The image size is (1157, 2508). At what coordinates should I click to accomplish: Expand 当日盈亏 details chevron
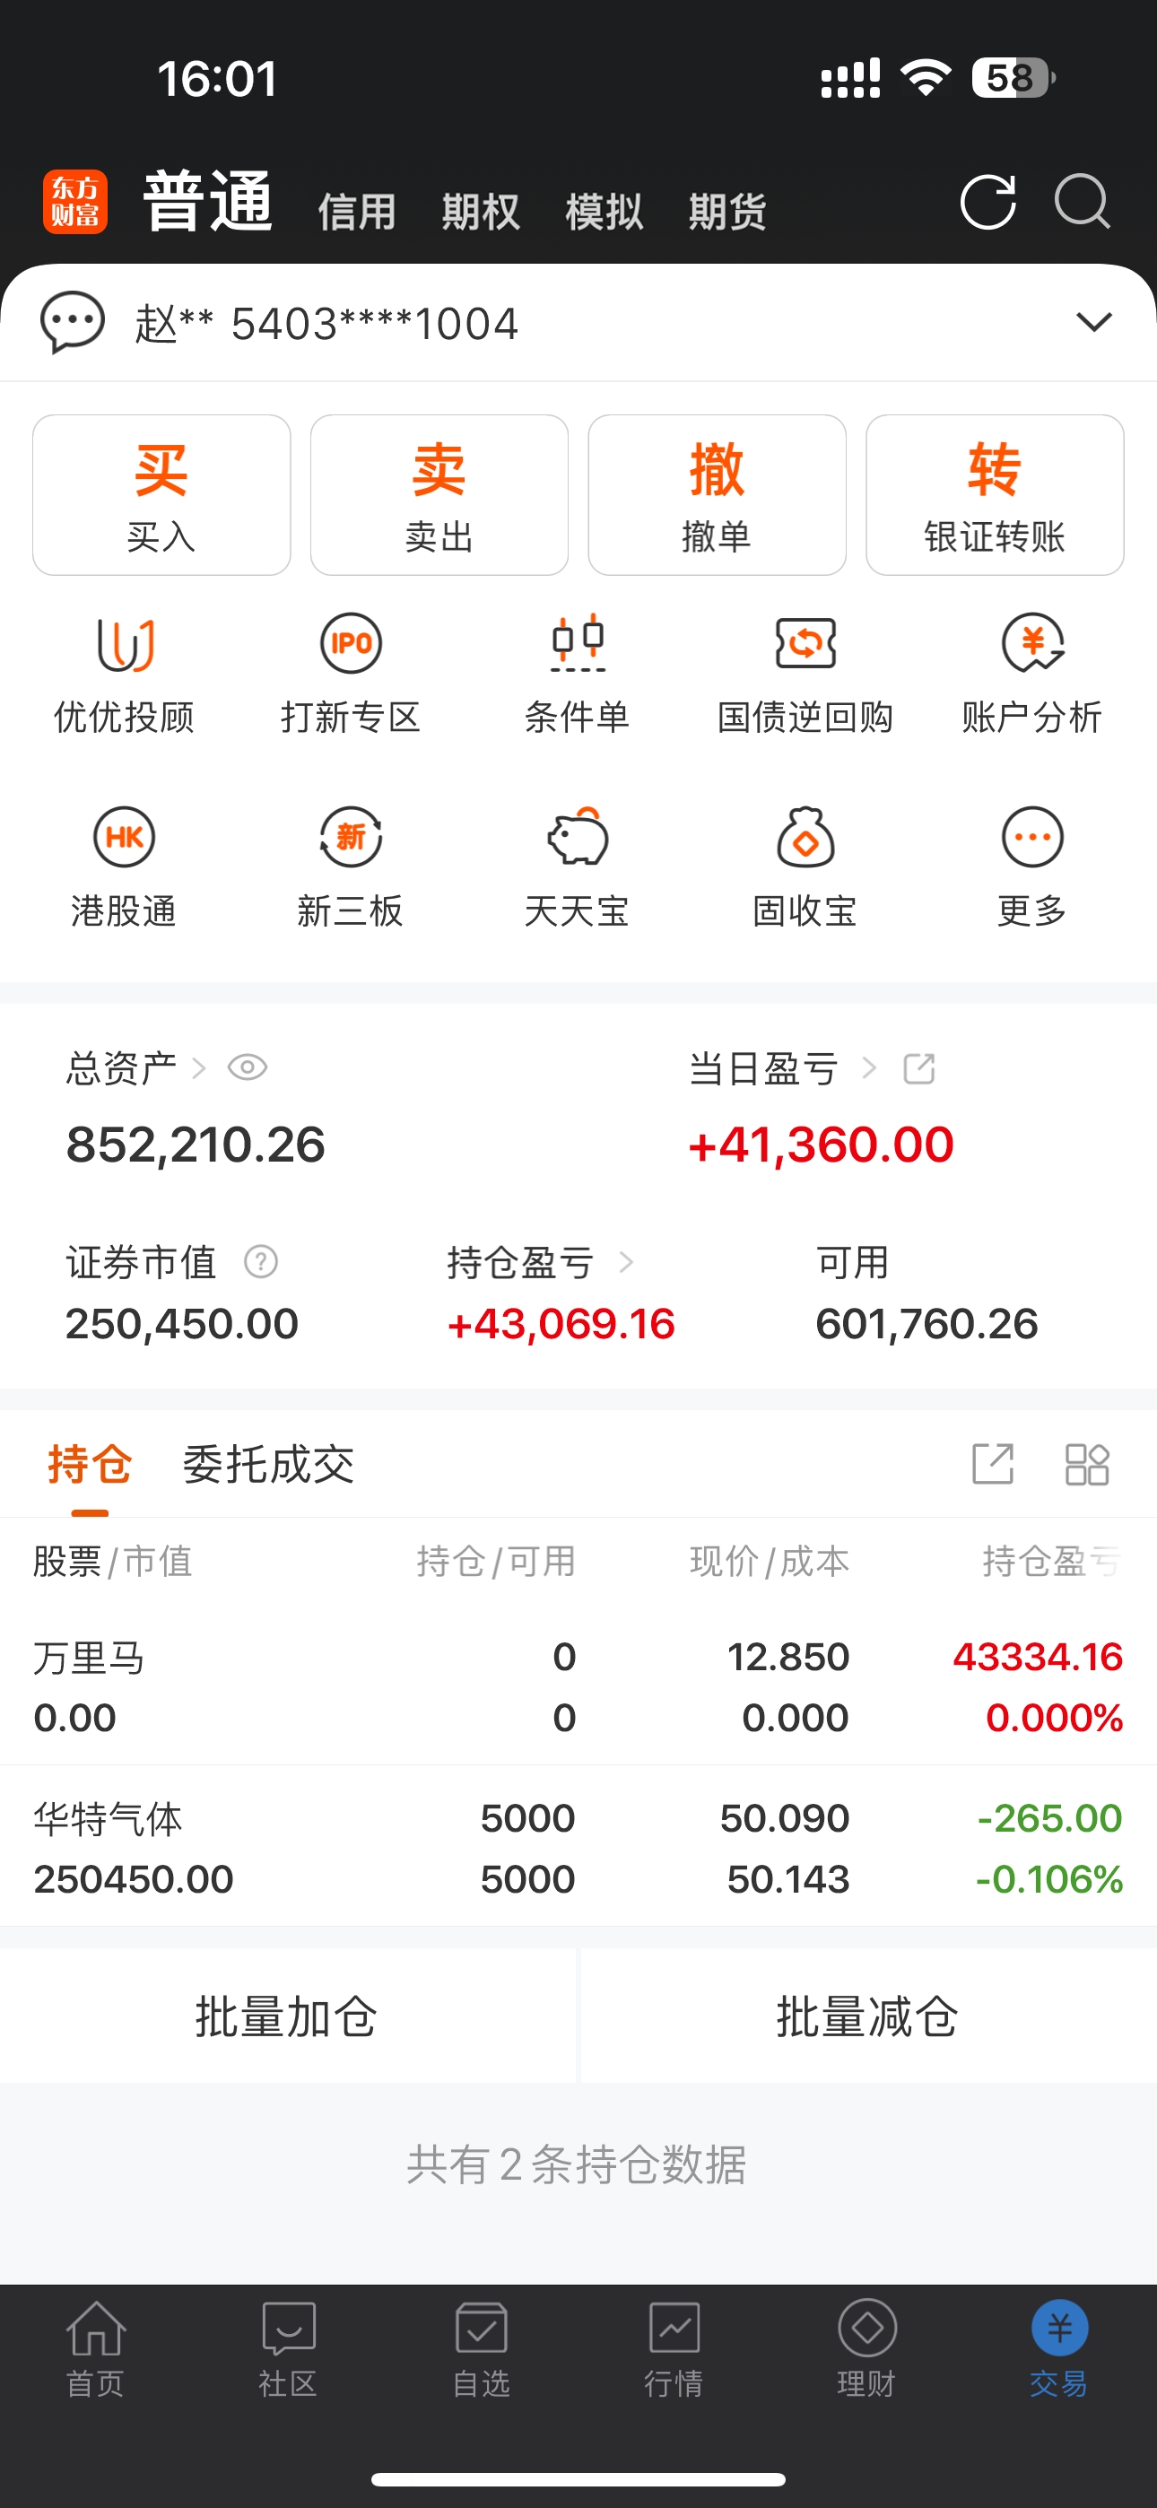(x=870, y=1069)
